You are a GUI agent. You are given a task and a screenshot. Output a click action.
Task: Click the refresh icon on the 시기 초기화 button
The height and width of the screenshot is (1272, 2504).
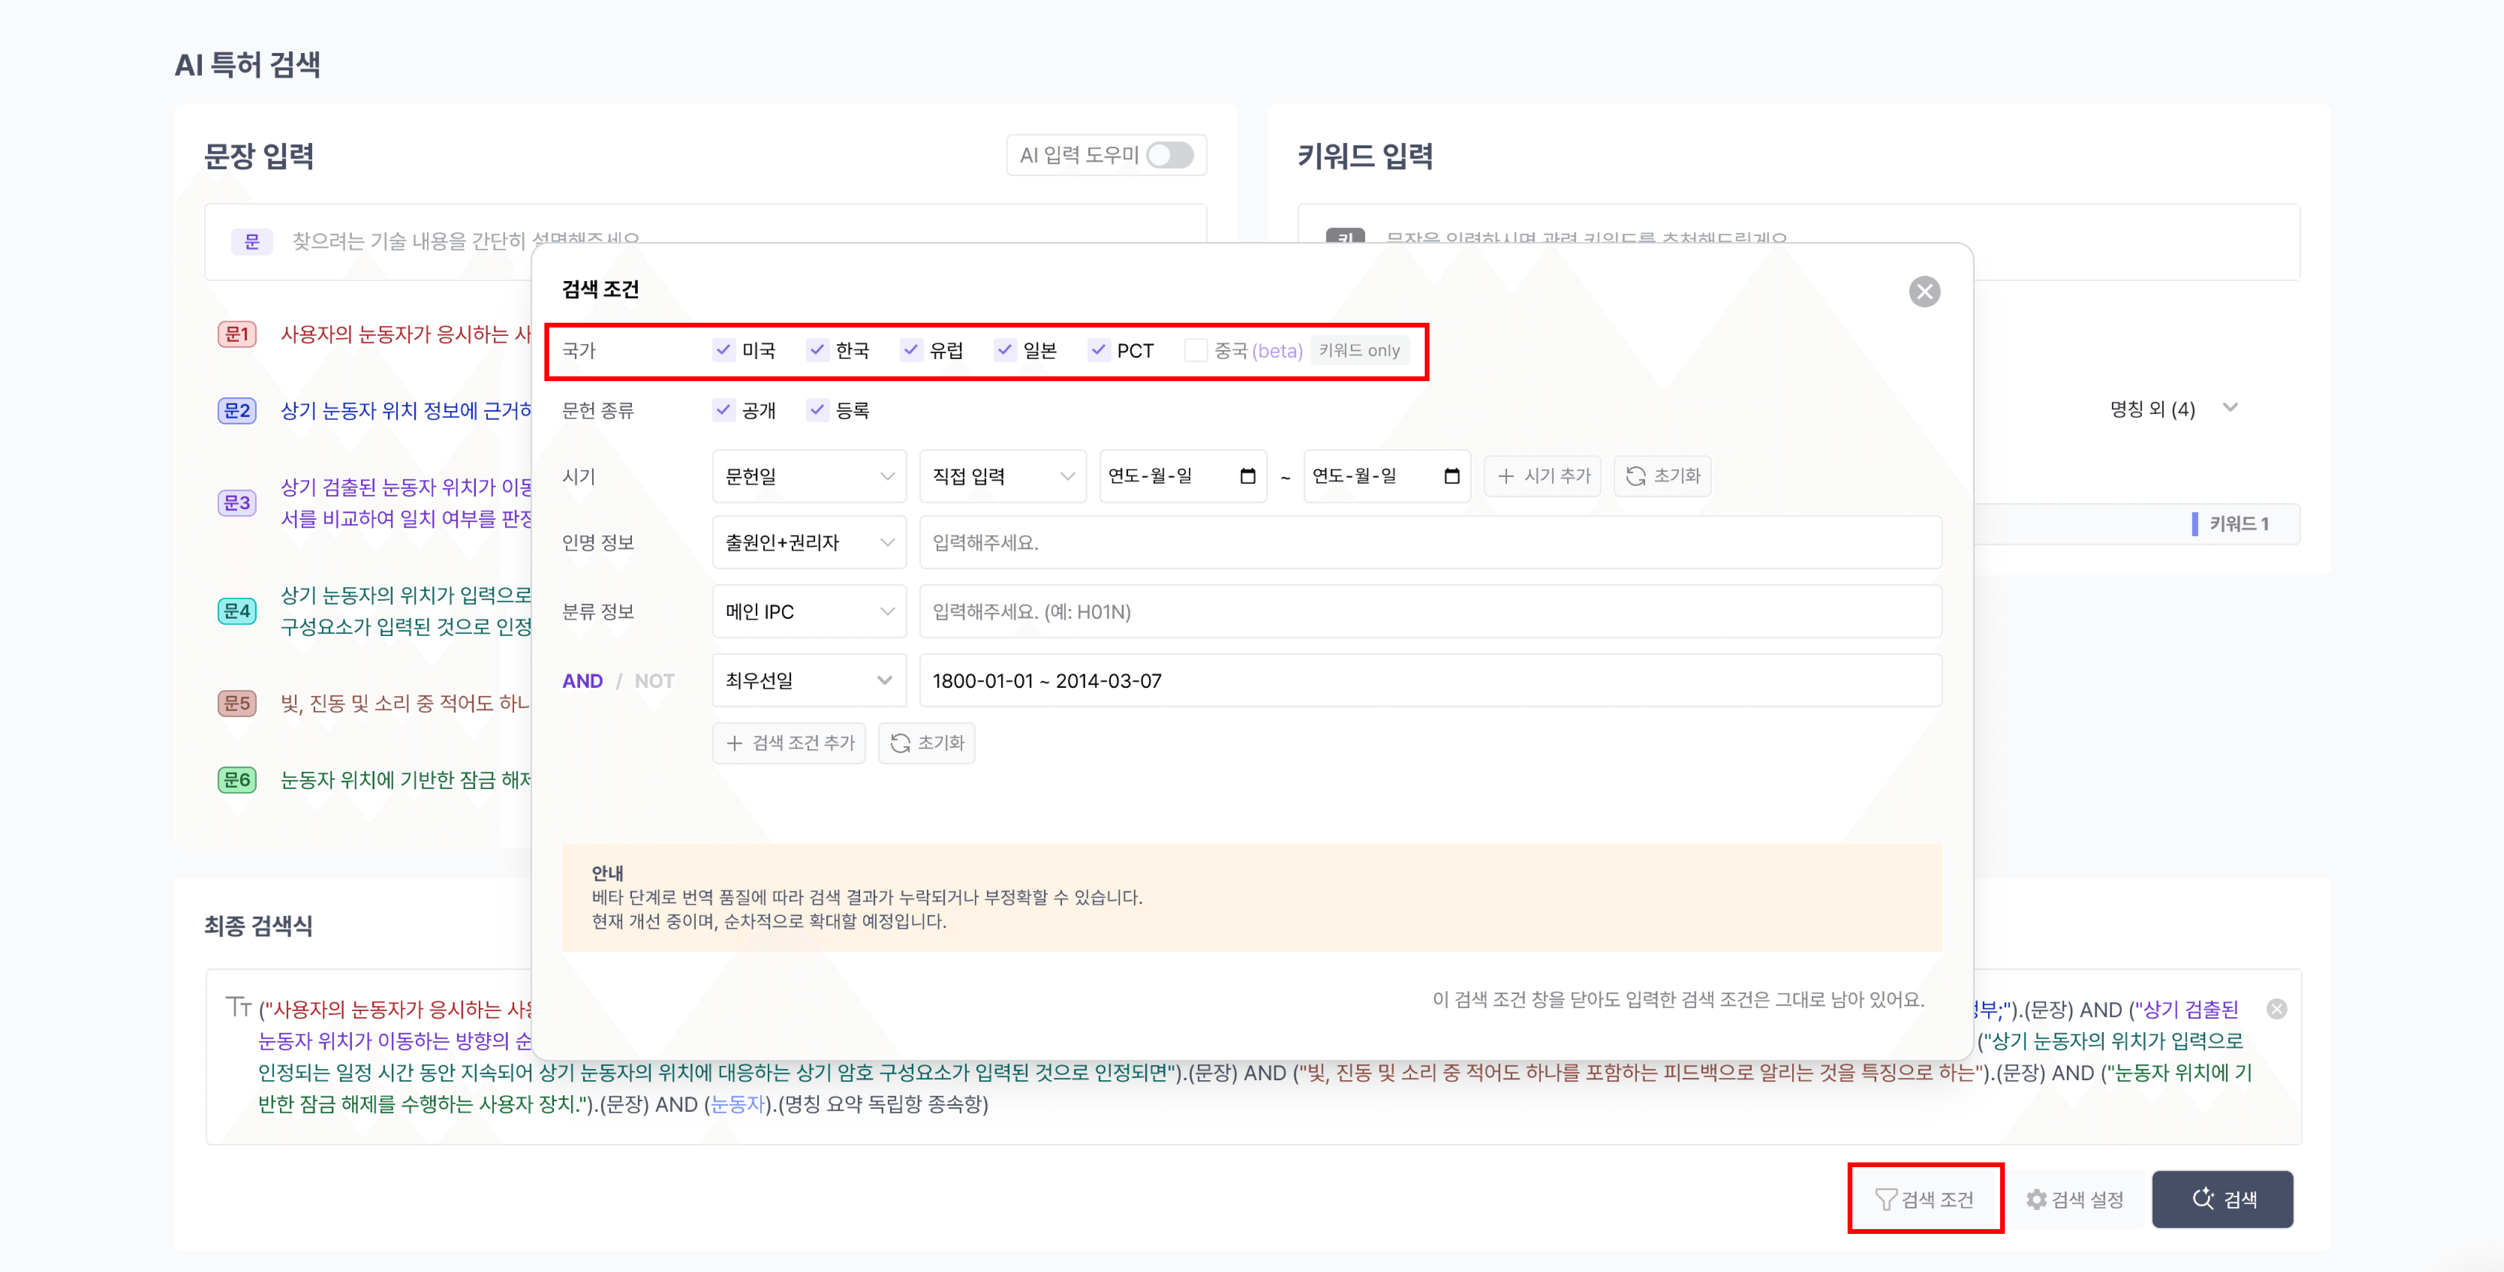click(1635, 476)
